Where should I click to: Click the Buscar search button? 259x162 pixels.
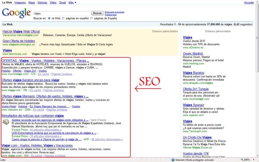tap(97, 13)
